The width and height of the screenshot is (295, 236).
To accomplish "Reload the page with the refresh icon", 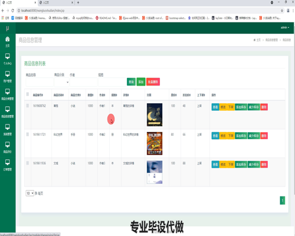I will 12,11.
